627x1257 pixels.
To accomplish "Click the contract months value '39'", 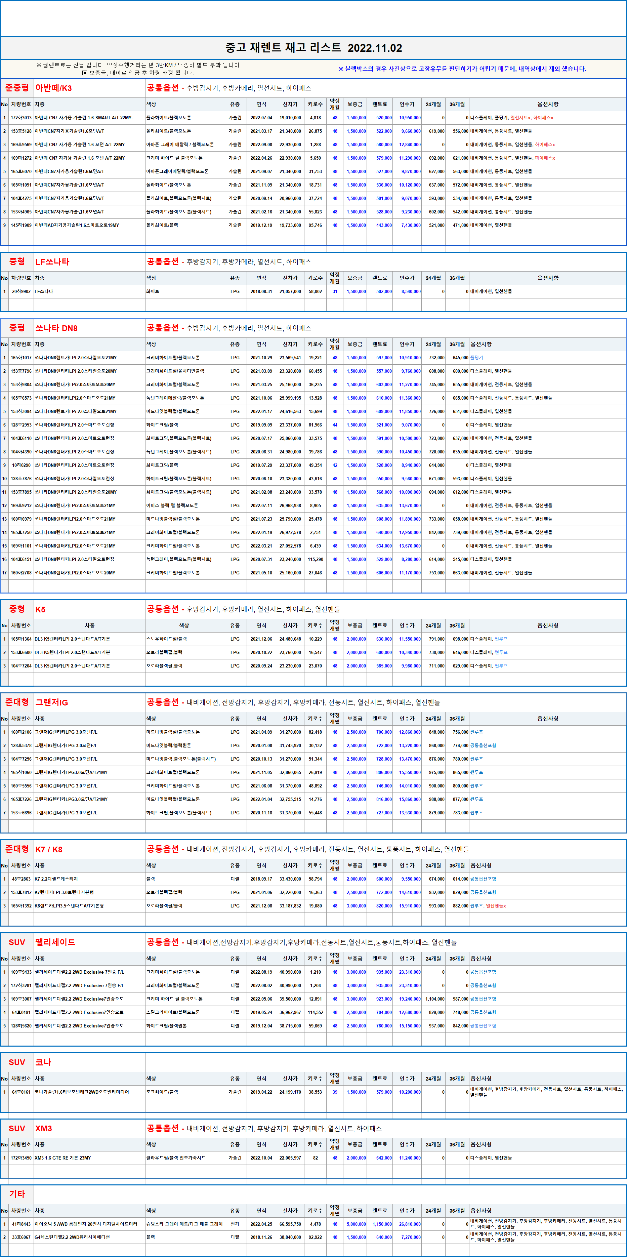I will (x=335, y=1093).
